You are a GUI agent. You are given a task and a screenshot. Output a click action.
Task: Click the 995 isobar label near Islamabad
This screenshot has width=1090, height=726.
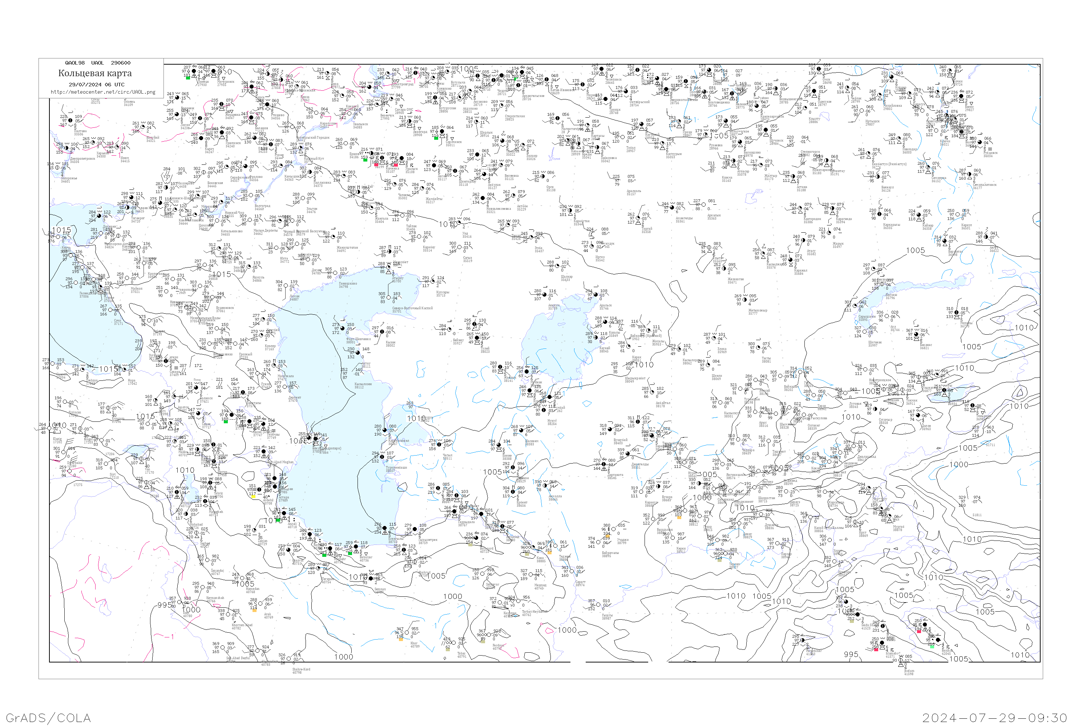tap(851, 655)
